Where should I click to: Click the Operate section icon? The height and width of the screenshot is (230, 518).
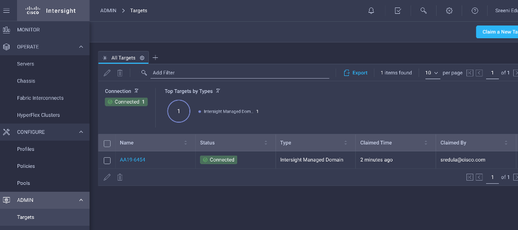click(x=6, y=47)
